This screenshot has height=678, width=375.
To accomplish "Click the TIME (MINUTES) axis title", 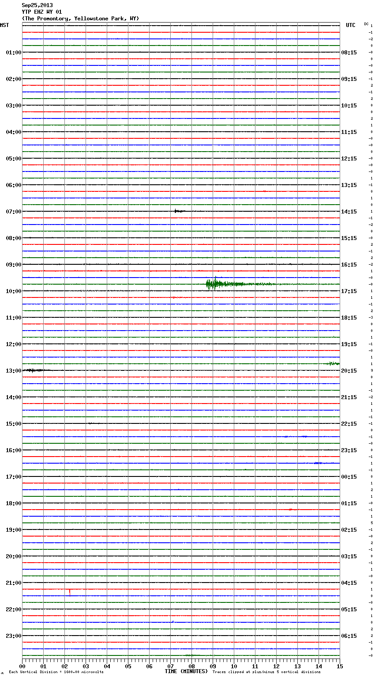I will pos(186,671).
